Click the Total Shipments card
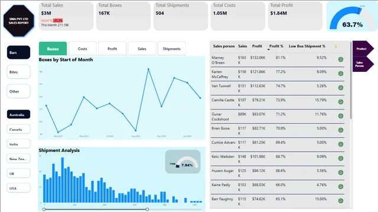The height and width of the screenshot is (212, 378). pyautogui.click(x=181, y=16)
